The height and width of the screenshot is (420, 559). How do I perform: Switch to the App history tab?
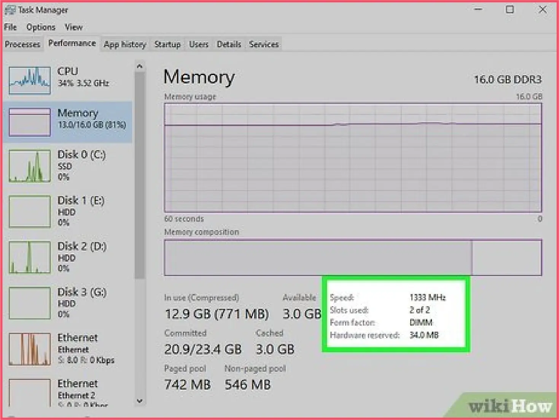pyautogui.click(x=125, y=44)
